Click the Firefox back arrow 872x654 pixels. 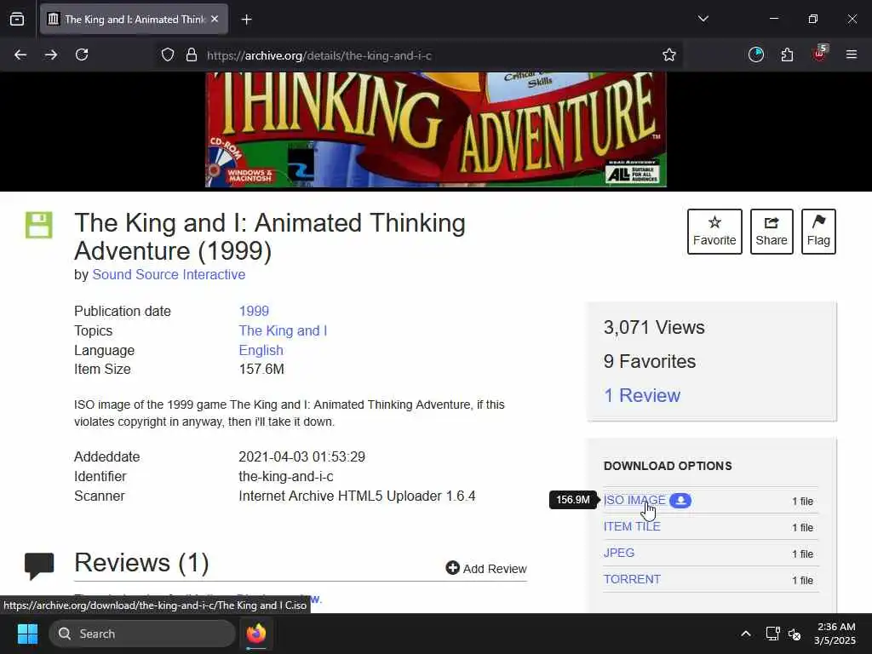coord(20,54)
